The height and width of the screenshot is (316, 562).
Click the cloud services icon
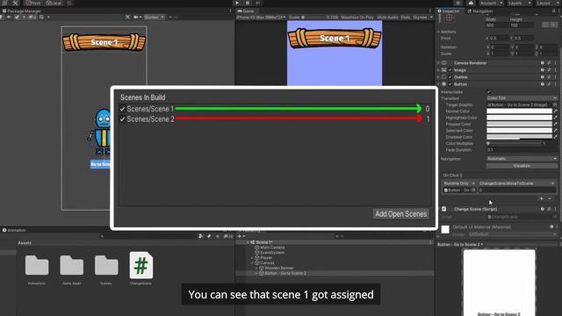pyautogui.click(x=471, y=3)
